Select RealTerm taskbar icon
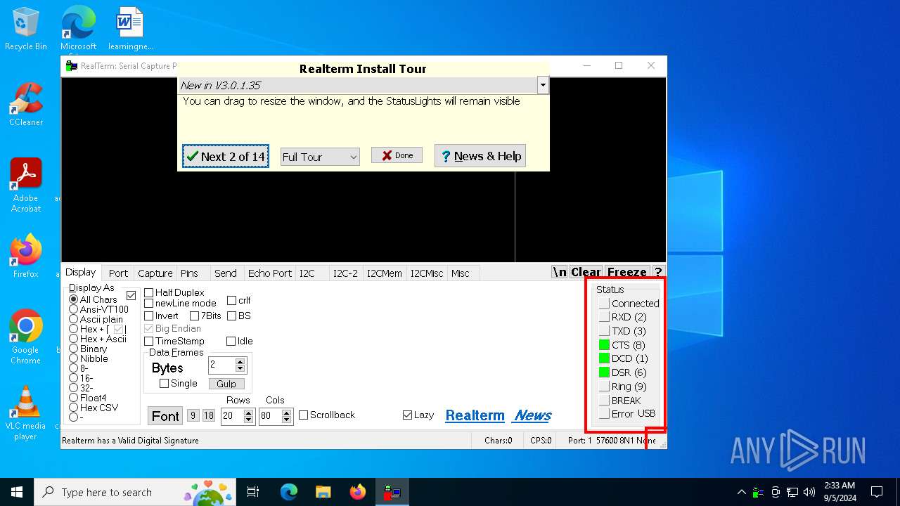The width and height of the screenshot is (900, 506). coord(392,492)
